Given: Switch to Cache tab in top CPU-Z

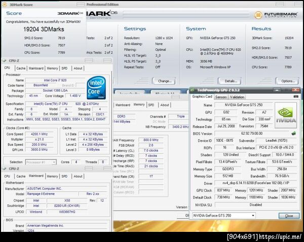Looking at the screenshot, I should point(21,68).
